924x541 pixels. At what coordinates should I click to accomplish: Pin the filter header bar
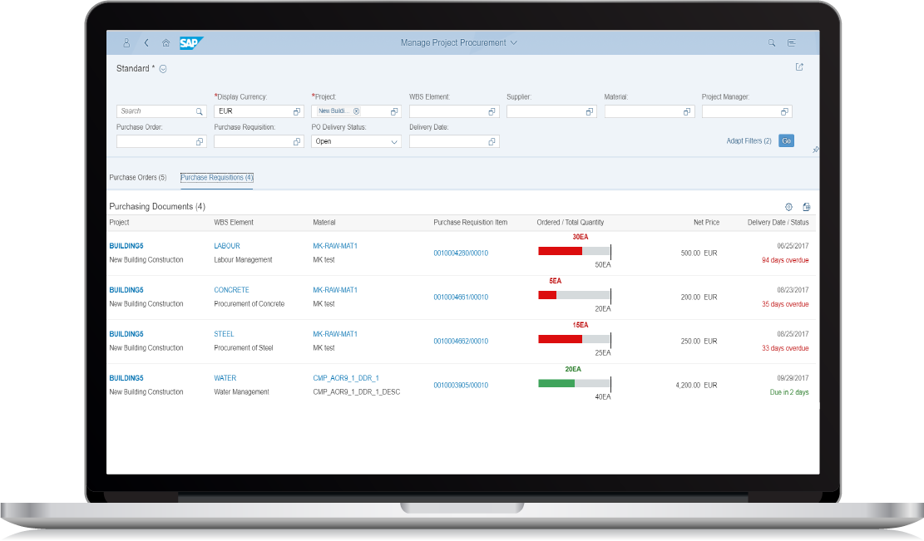[x=816, y=150]
